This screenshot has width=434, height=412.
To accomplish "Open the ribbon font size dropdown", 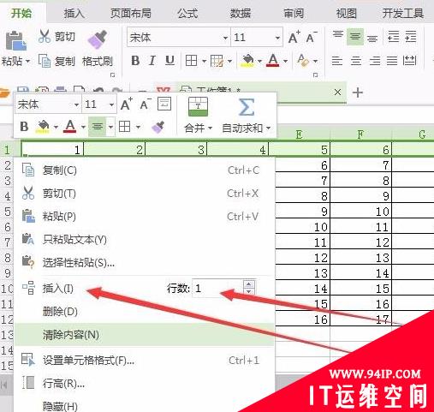I will [x=277, y=38].
